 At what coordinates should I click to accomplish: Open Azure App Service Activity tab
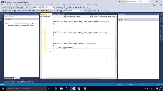(x=25, y=81)
